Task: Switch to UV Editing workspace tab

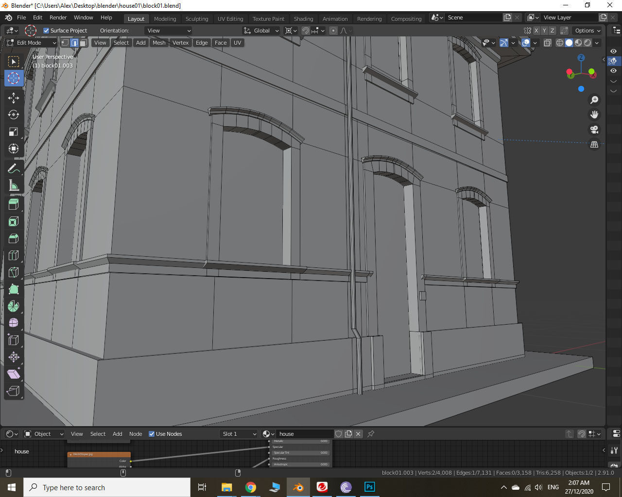Action: coord(230,19)
